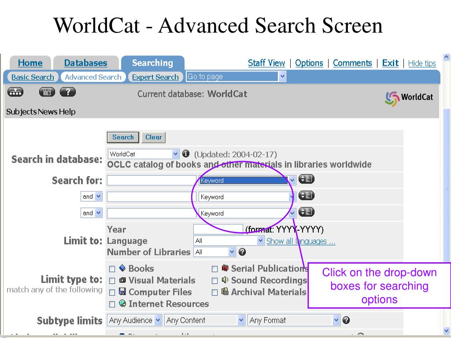Screen dimensions: 451x338
Task: Click the second search term text field
Action: pos(152,197)
